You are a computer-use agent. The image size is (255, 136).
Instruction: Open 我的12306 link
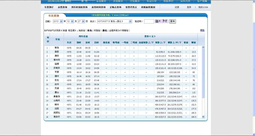click(203, 7)
